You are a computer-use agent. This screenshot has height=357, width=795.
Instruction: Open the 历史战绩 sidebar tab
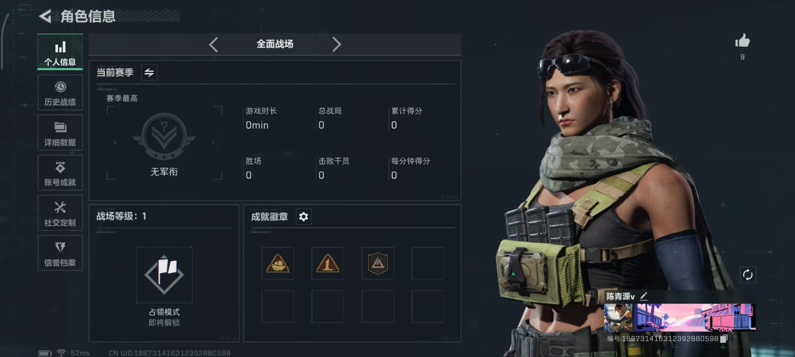60,92
